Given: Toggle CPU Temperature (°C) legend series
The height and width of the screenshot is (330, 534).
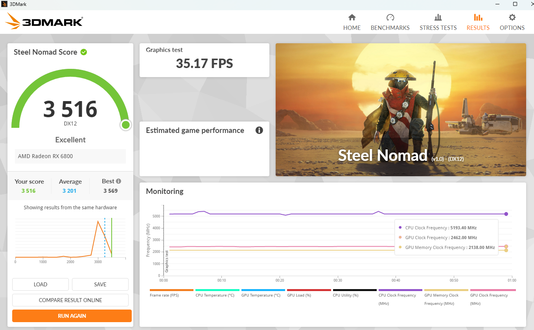Looking at the screenshot, I should click(217, 294).
